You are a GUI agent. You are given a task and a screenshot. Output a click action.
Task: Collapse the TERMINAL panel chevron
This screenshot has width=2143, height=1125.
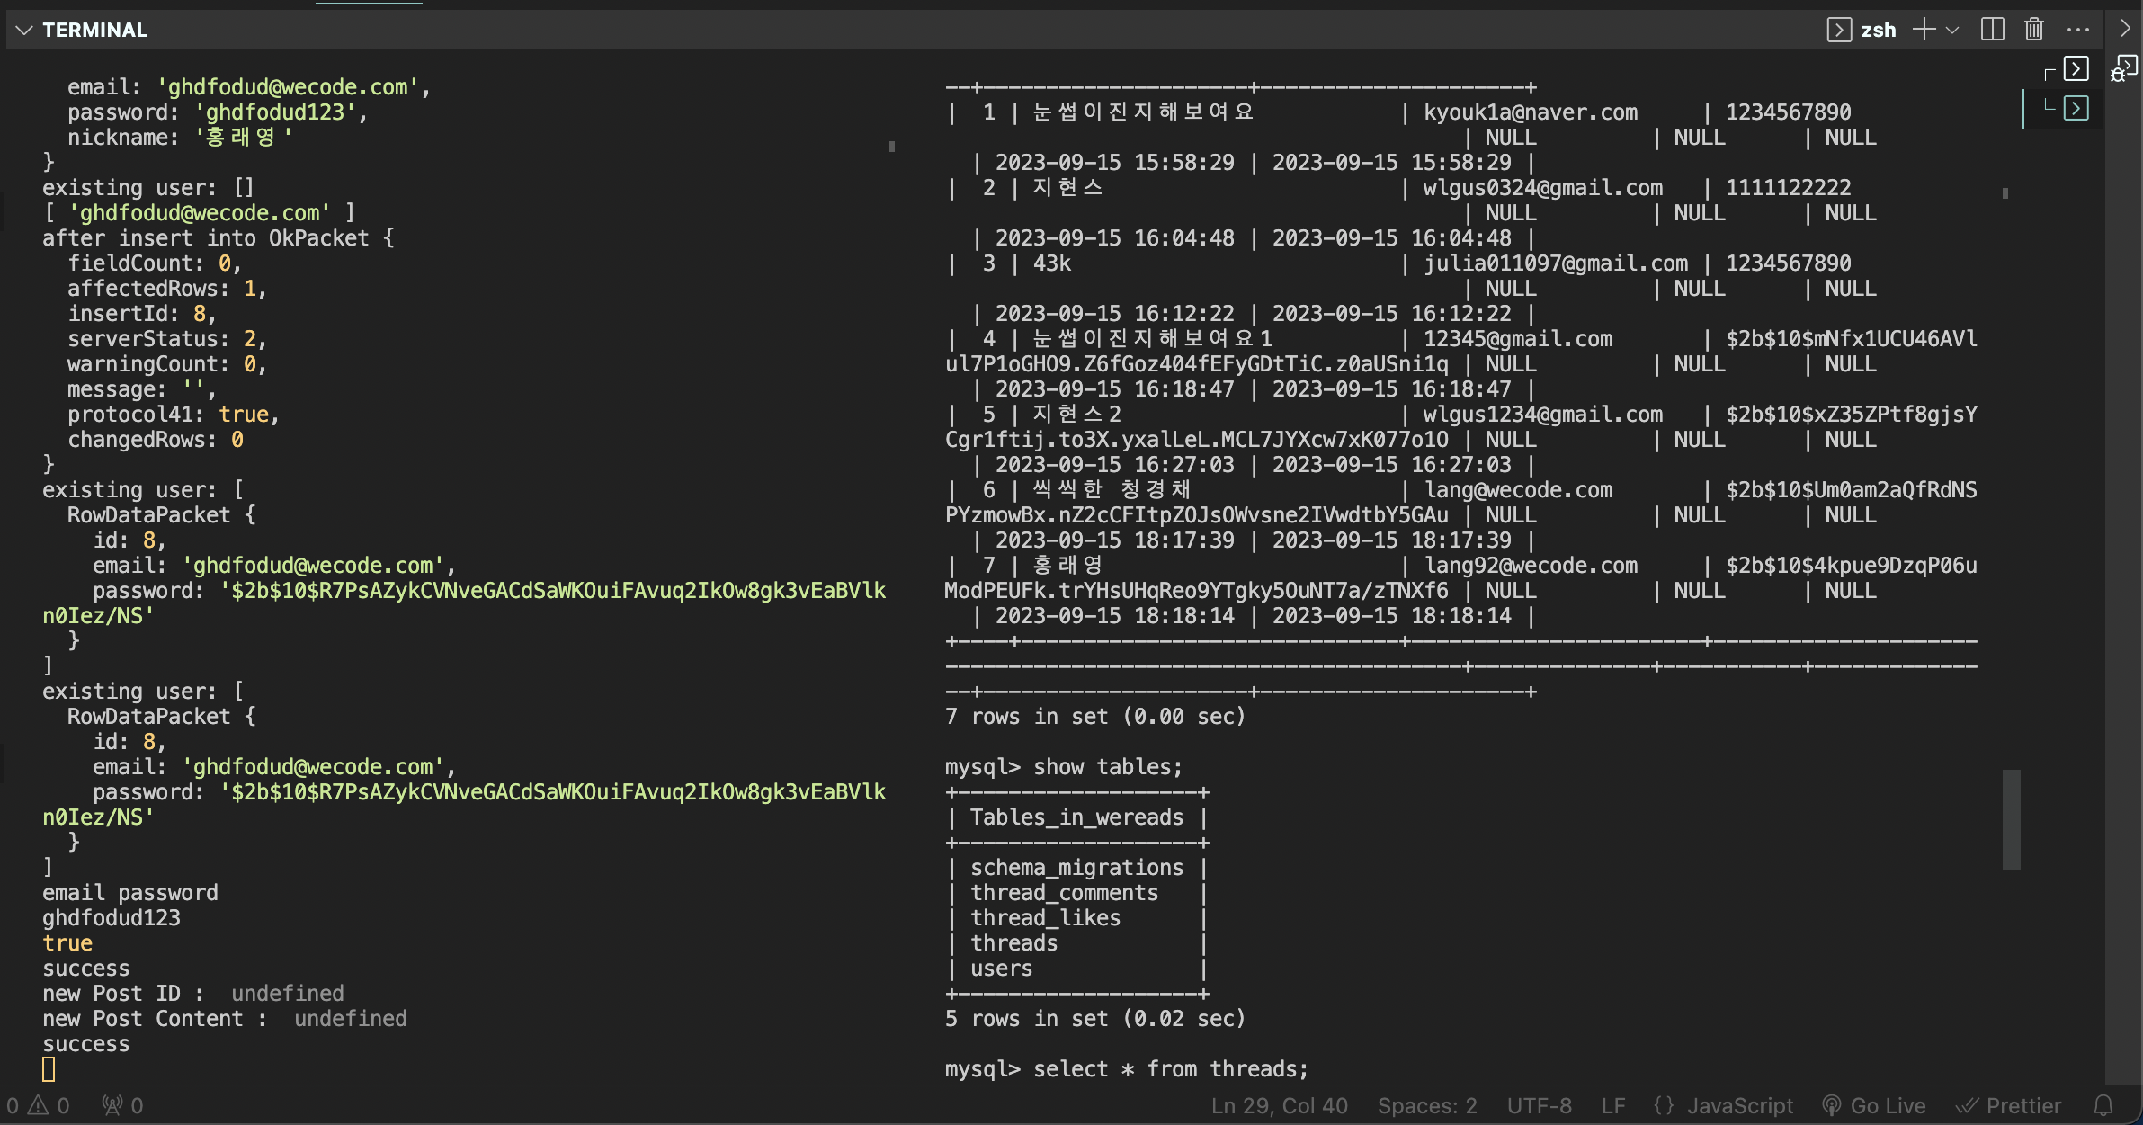(x=24, y=31)
